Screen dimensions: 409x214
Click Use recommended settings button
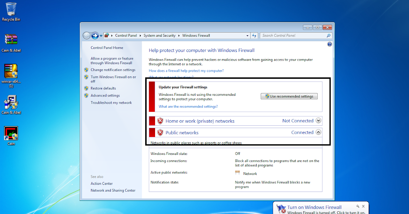click(x=289, y=96)
